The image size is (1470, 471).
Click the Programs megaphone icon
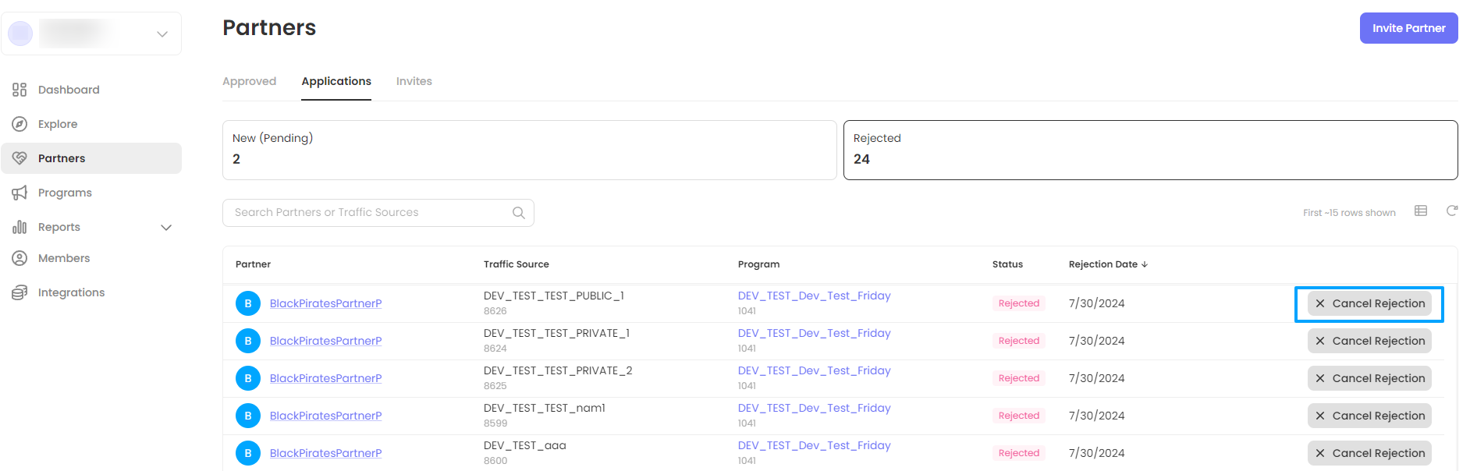[x=20, y=193]
